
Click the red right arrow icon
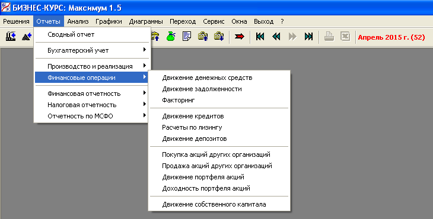coord(240,36)
